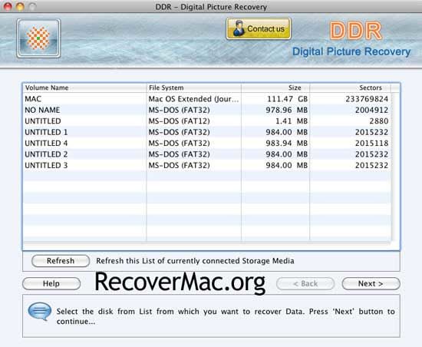
Task: Click the yellow minimize window button
Action: [x=20, y=6]
